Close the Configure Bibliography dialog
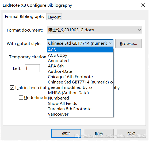 click(143, 5)
